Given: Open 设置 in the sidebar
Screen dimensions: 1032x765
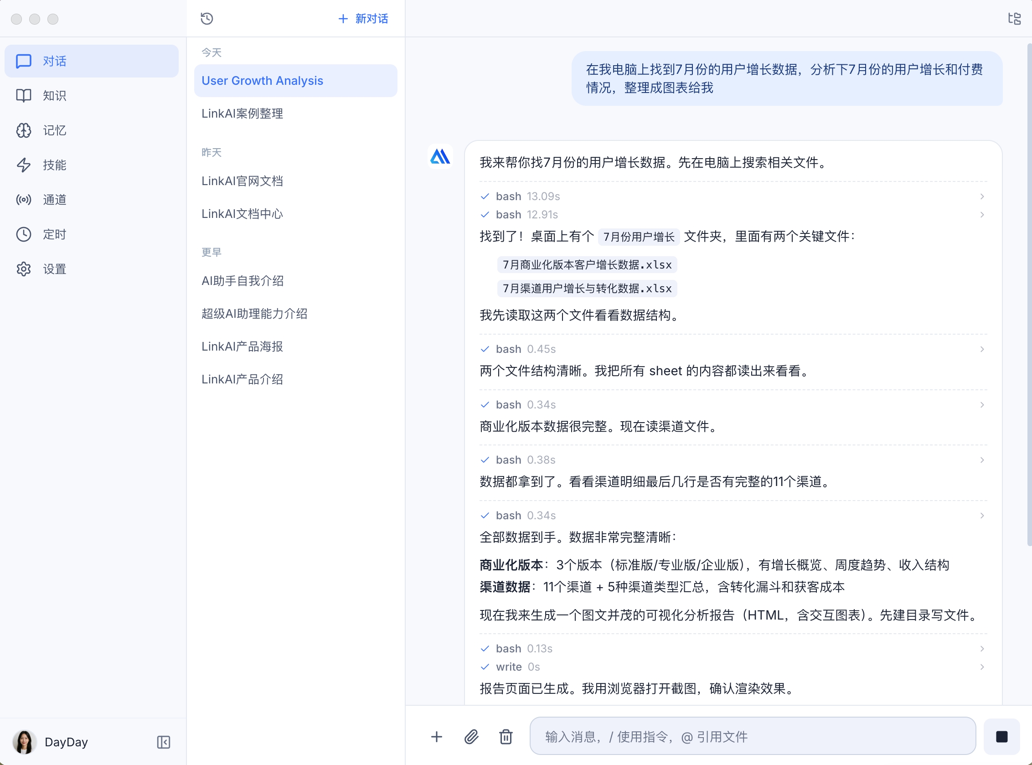Looking at the screenshot, I should pyautogui.click(x=91, y=269).
